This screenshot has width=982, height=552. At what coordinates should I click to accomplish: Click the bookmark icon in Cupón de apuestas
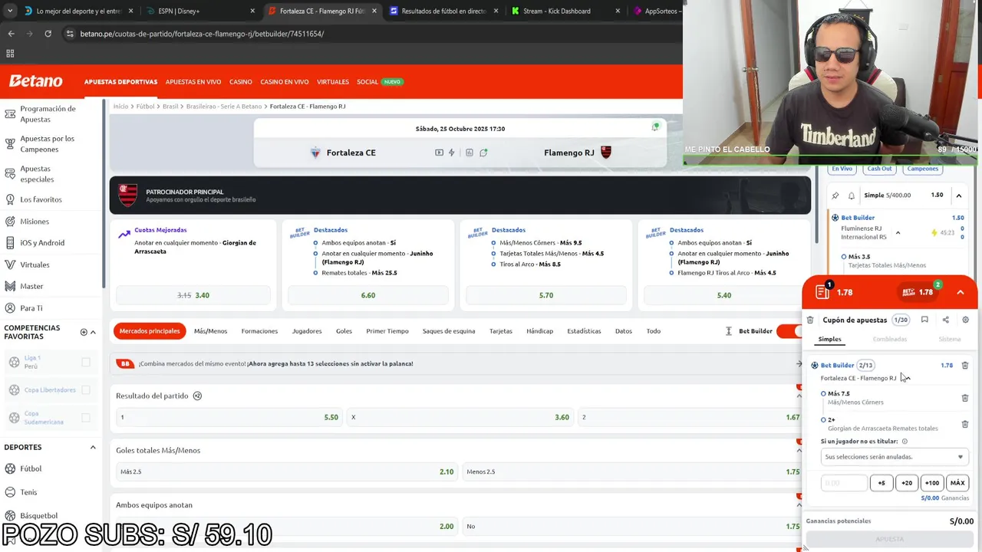click(924, 320)
